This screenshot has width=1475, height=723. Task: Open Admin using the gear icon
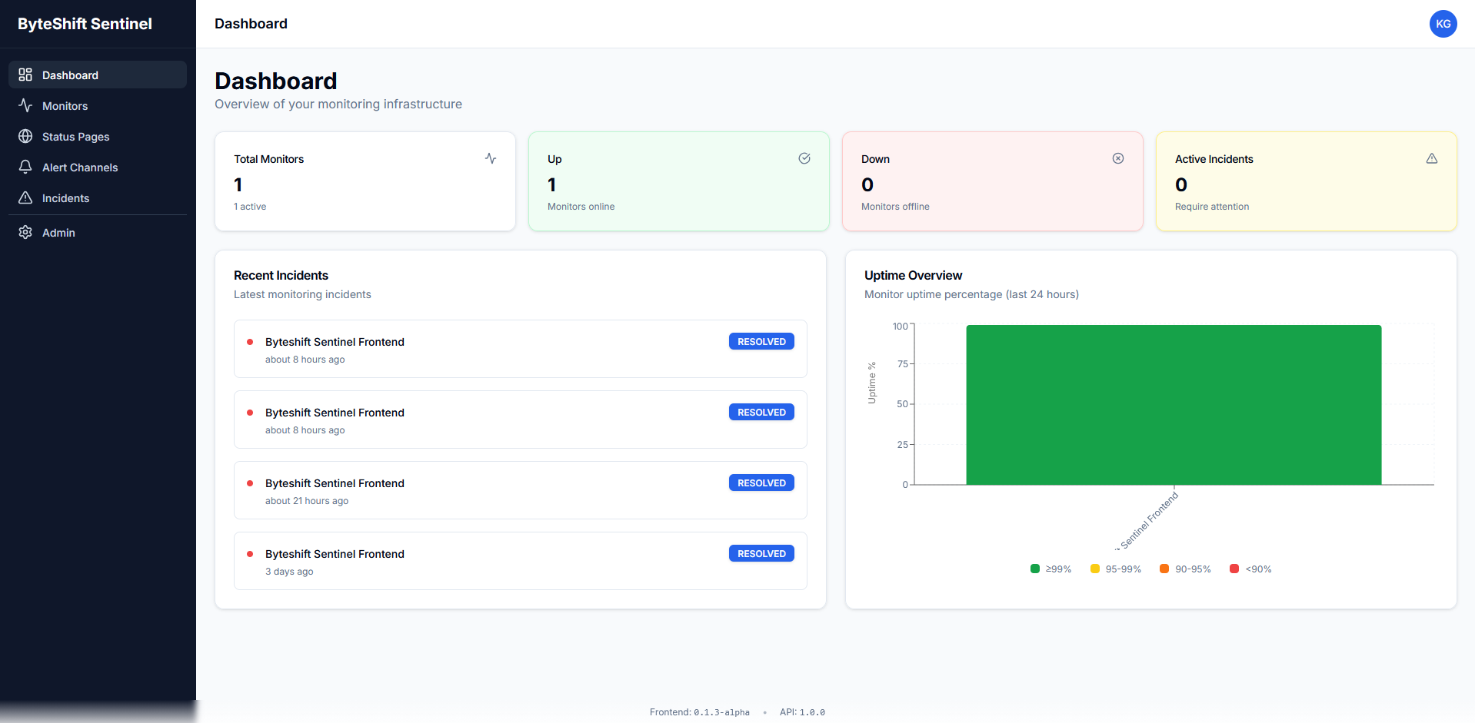point(25,232)
